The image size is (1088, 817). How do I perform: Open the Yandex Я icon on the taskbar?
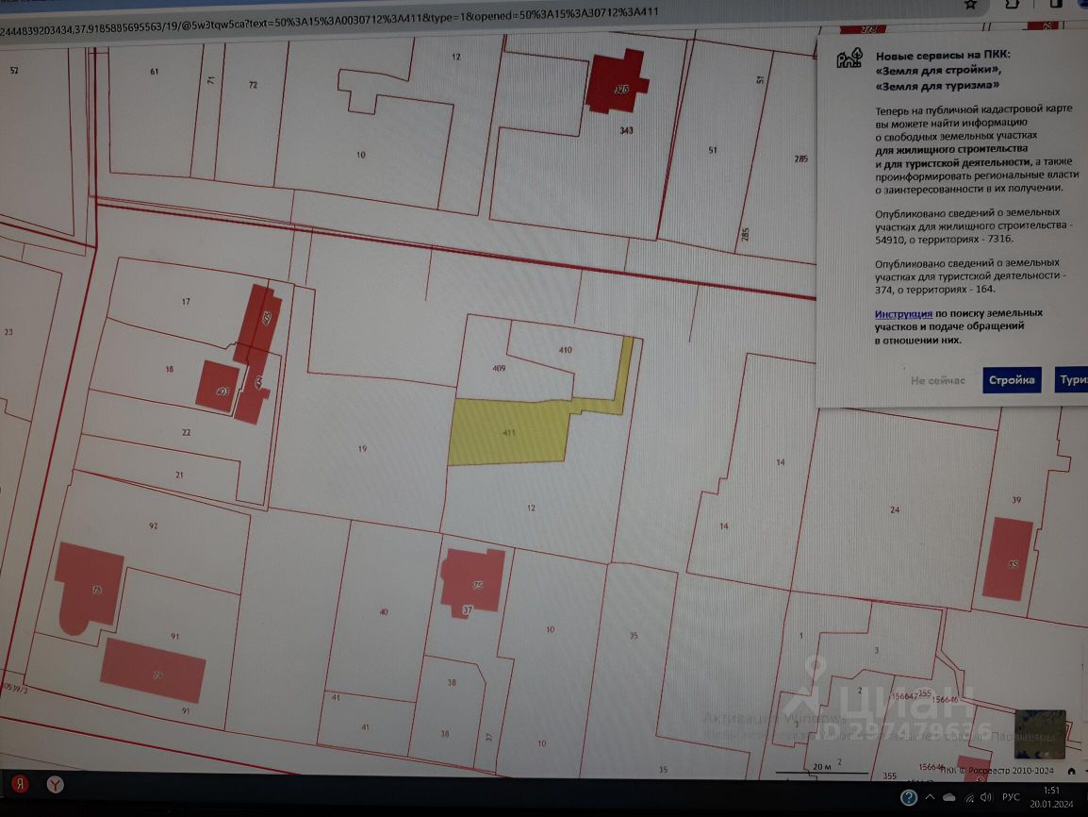[21, 784]
